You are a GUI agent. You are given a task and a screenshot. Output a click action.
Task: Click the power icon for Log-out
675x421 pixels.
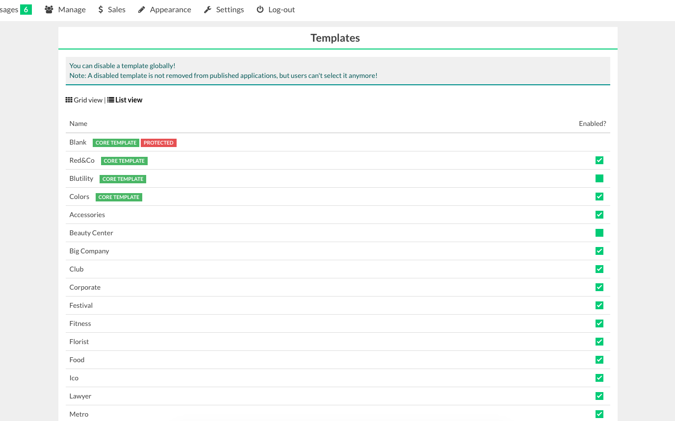260,9
